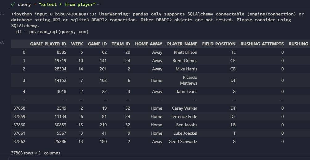
Task: Select the HOME_AWAY column header
Action: 148,44
